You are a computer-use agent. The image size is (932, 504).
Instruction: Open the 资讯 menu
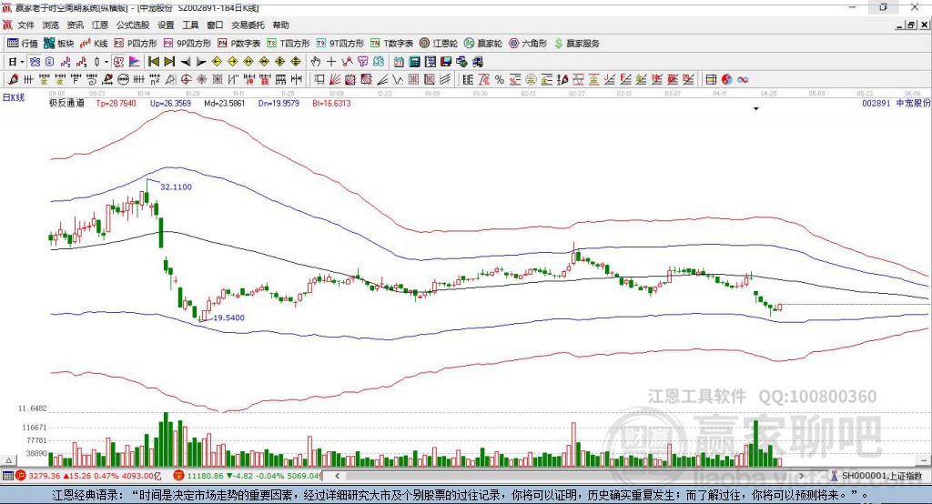coord(75,25)
